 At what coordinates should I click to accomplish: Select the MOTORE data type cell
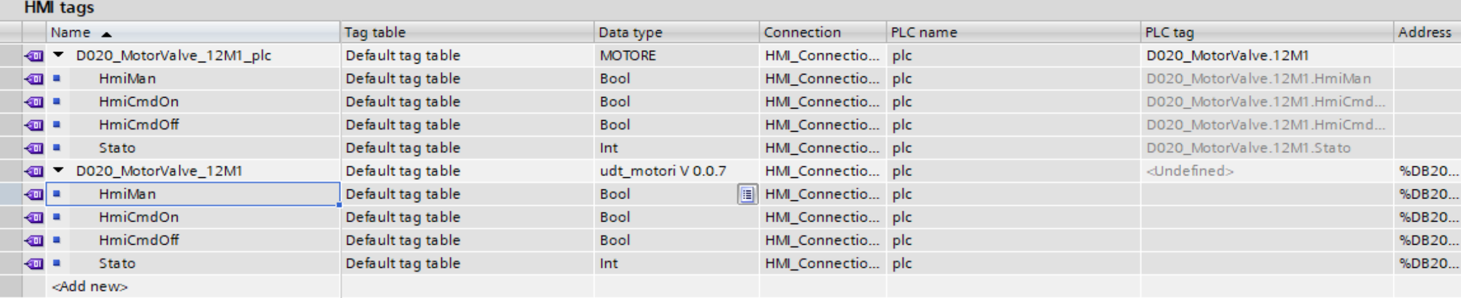[675, 56]
